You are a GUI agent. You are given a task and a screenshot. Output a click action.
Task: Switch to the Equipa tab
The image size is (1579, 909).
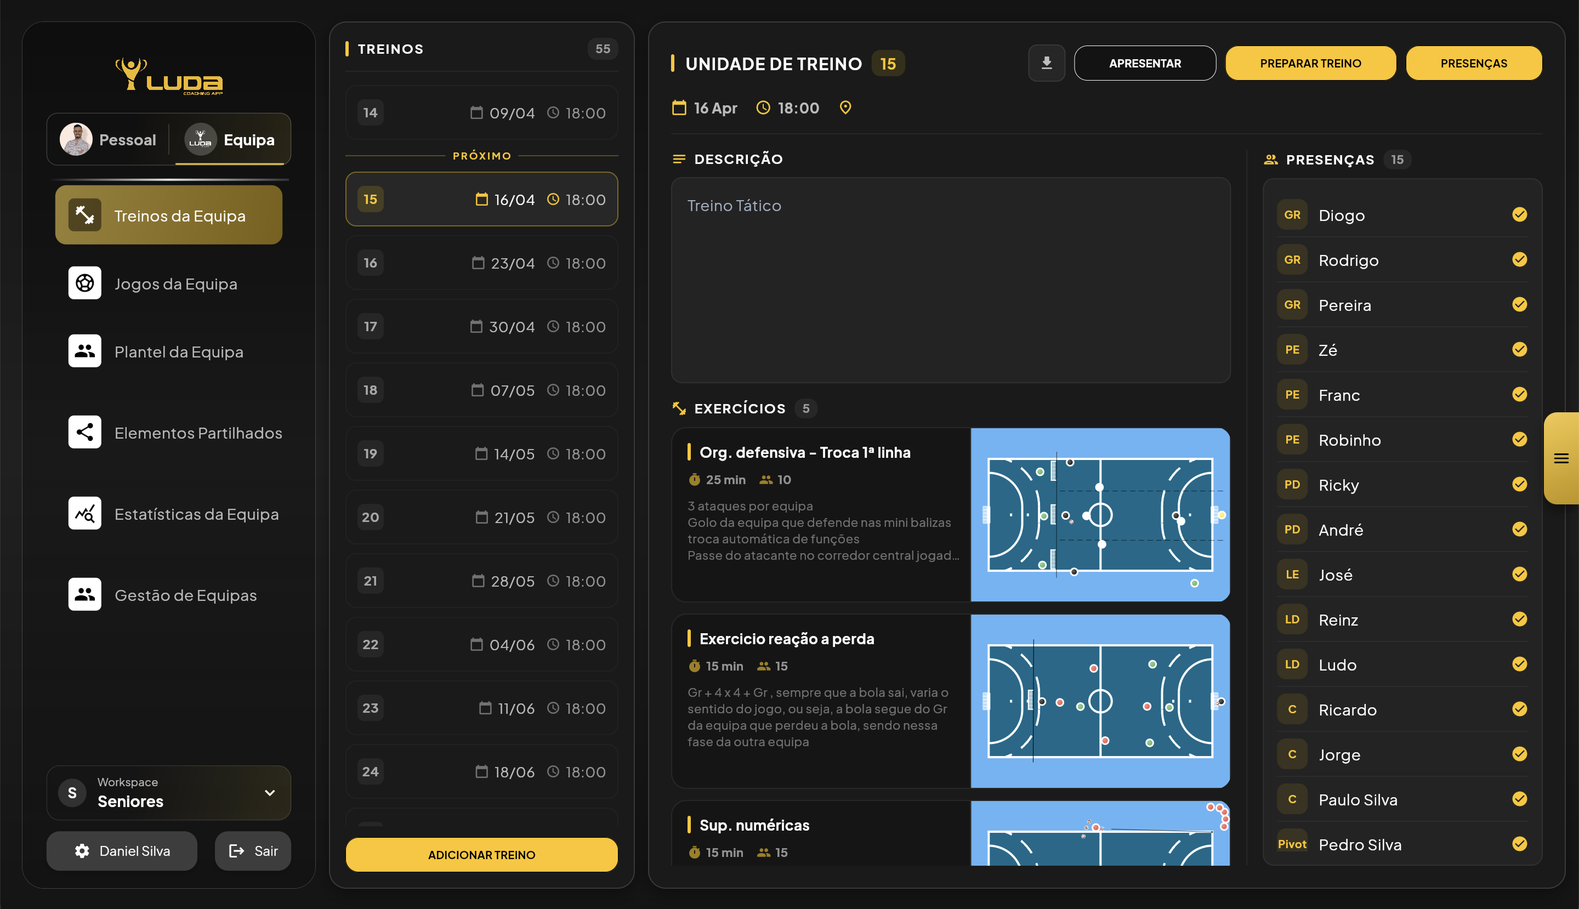(x=231, y=139)
